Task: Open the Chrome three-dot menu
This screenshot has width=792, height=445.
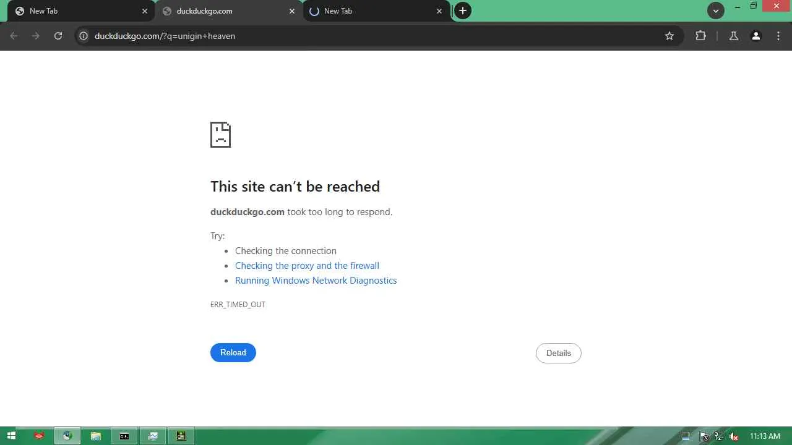Action: pyautogui.click(x=778, y=36)
